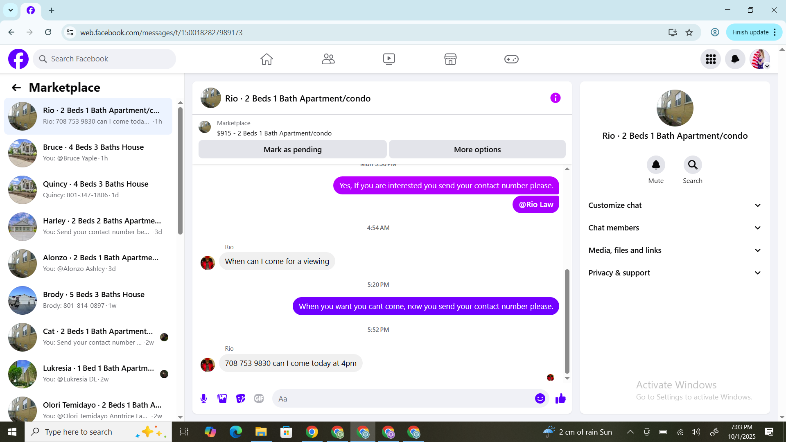Open Harley 2 Beds 2 Baths chat
This screenshot has width=786, height=442.
88,227
